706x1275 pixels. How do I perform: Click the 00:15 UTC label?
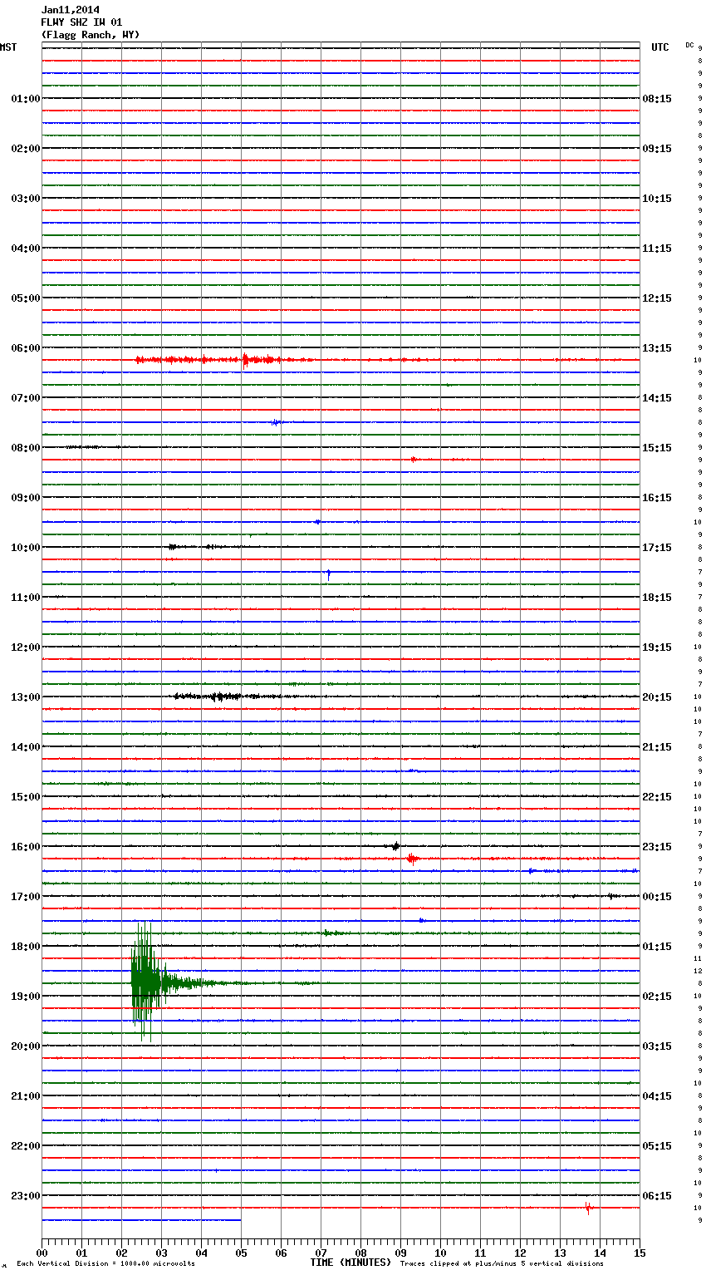tap(657, 897)
